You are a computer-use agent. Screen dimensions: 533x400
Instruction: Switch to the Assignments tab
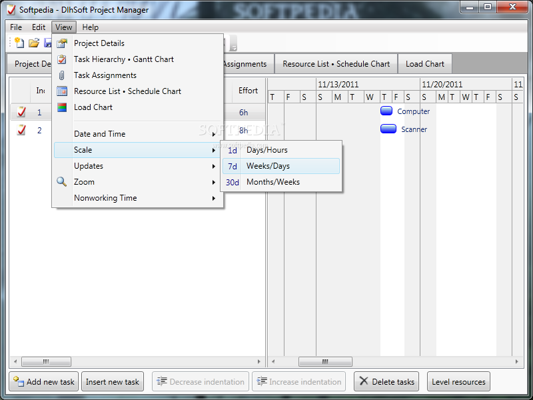(x=248, y=64)
